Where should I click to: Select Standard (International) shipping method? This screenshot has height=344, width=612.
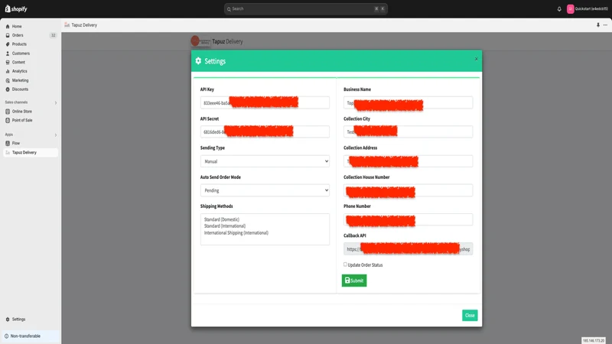tap(225, 226)
